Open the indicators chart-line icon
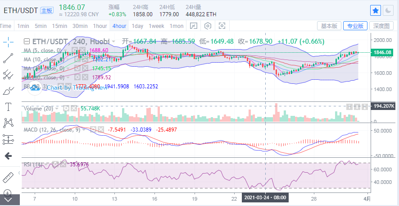Screen dimensions: 399x206 click(x=193, y=26)
